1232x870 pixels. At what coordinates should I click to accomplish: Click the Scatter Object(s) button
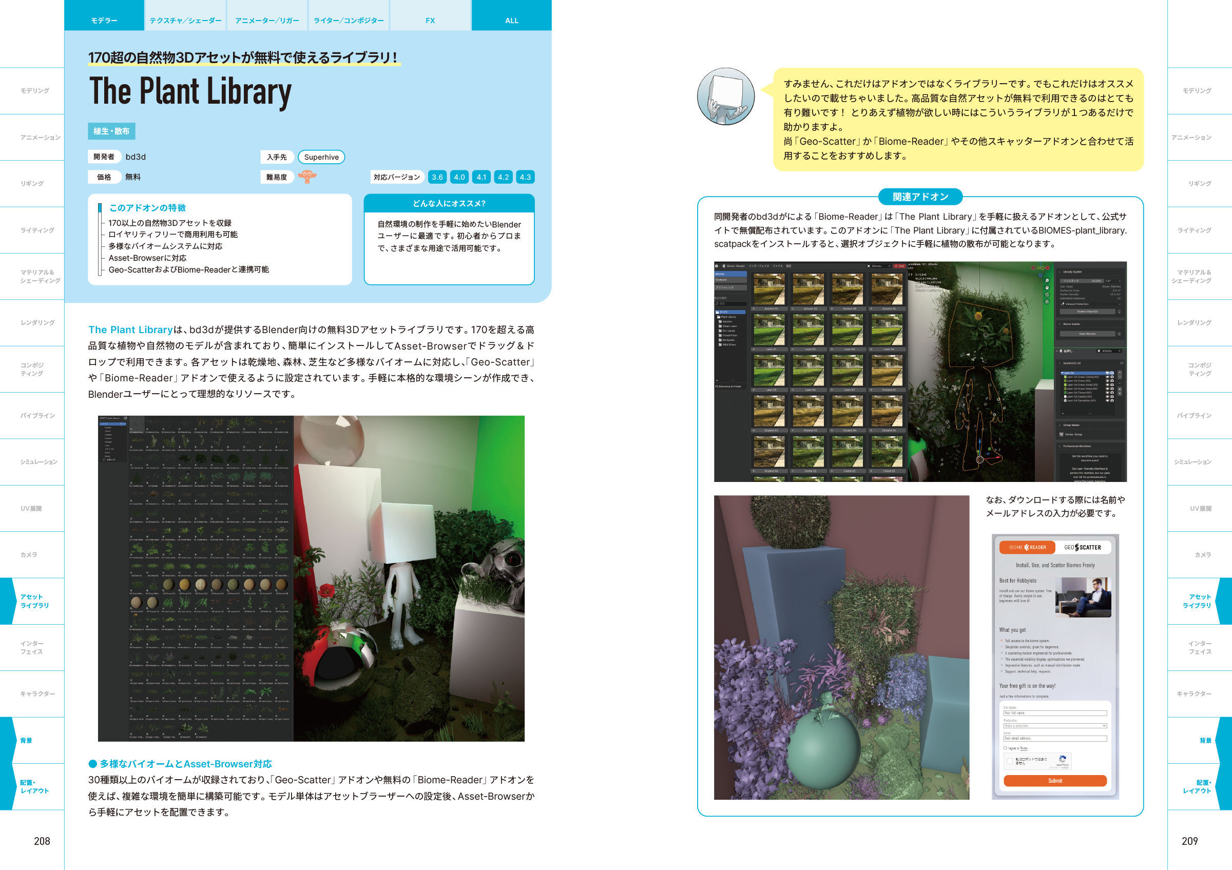pos(1087,312)
